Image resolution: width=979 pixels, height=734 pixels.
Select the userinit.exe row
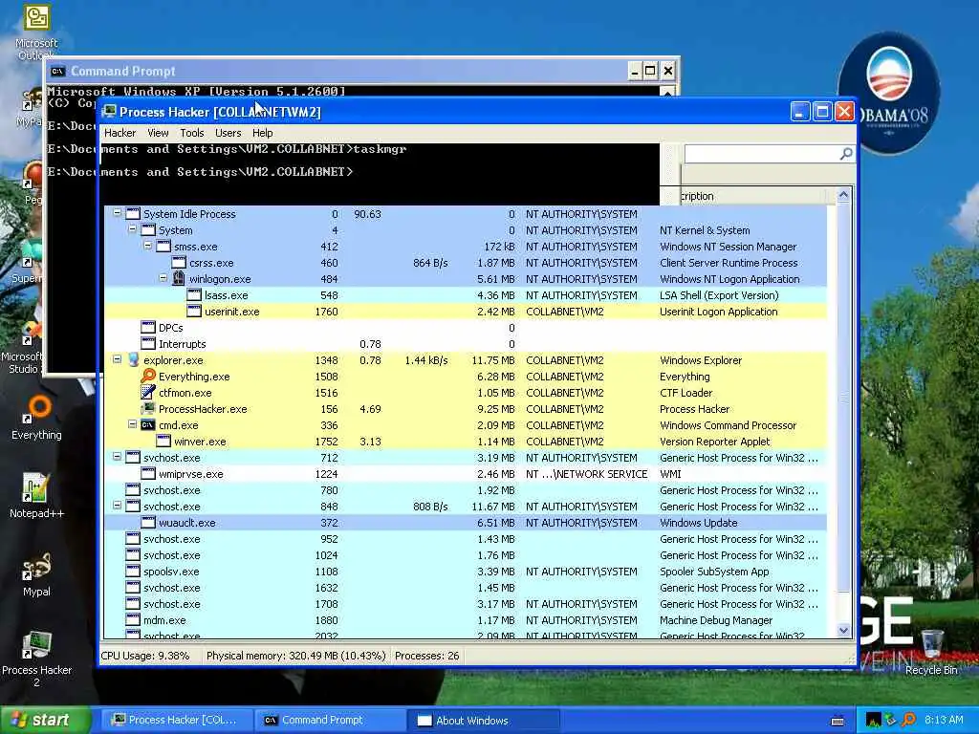[466, 312]
